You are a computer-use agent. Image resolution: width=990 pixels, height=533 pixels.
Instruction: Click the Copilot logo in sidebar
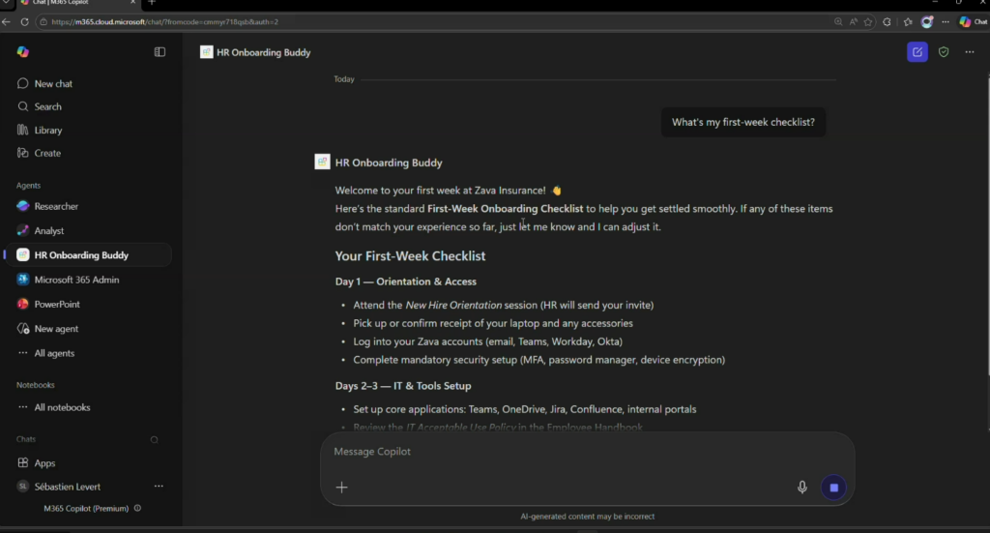tap(23, 52)
